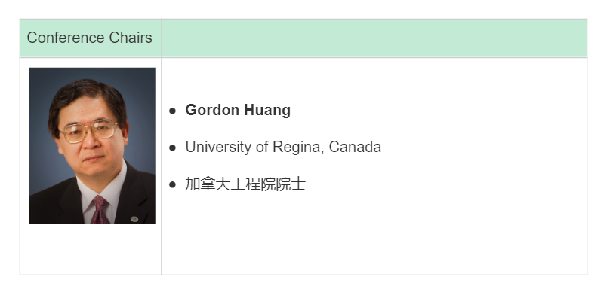
Task: Click the word Chairs in the header
Action: point(131,38)
